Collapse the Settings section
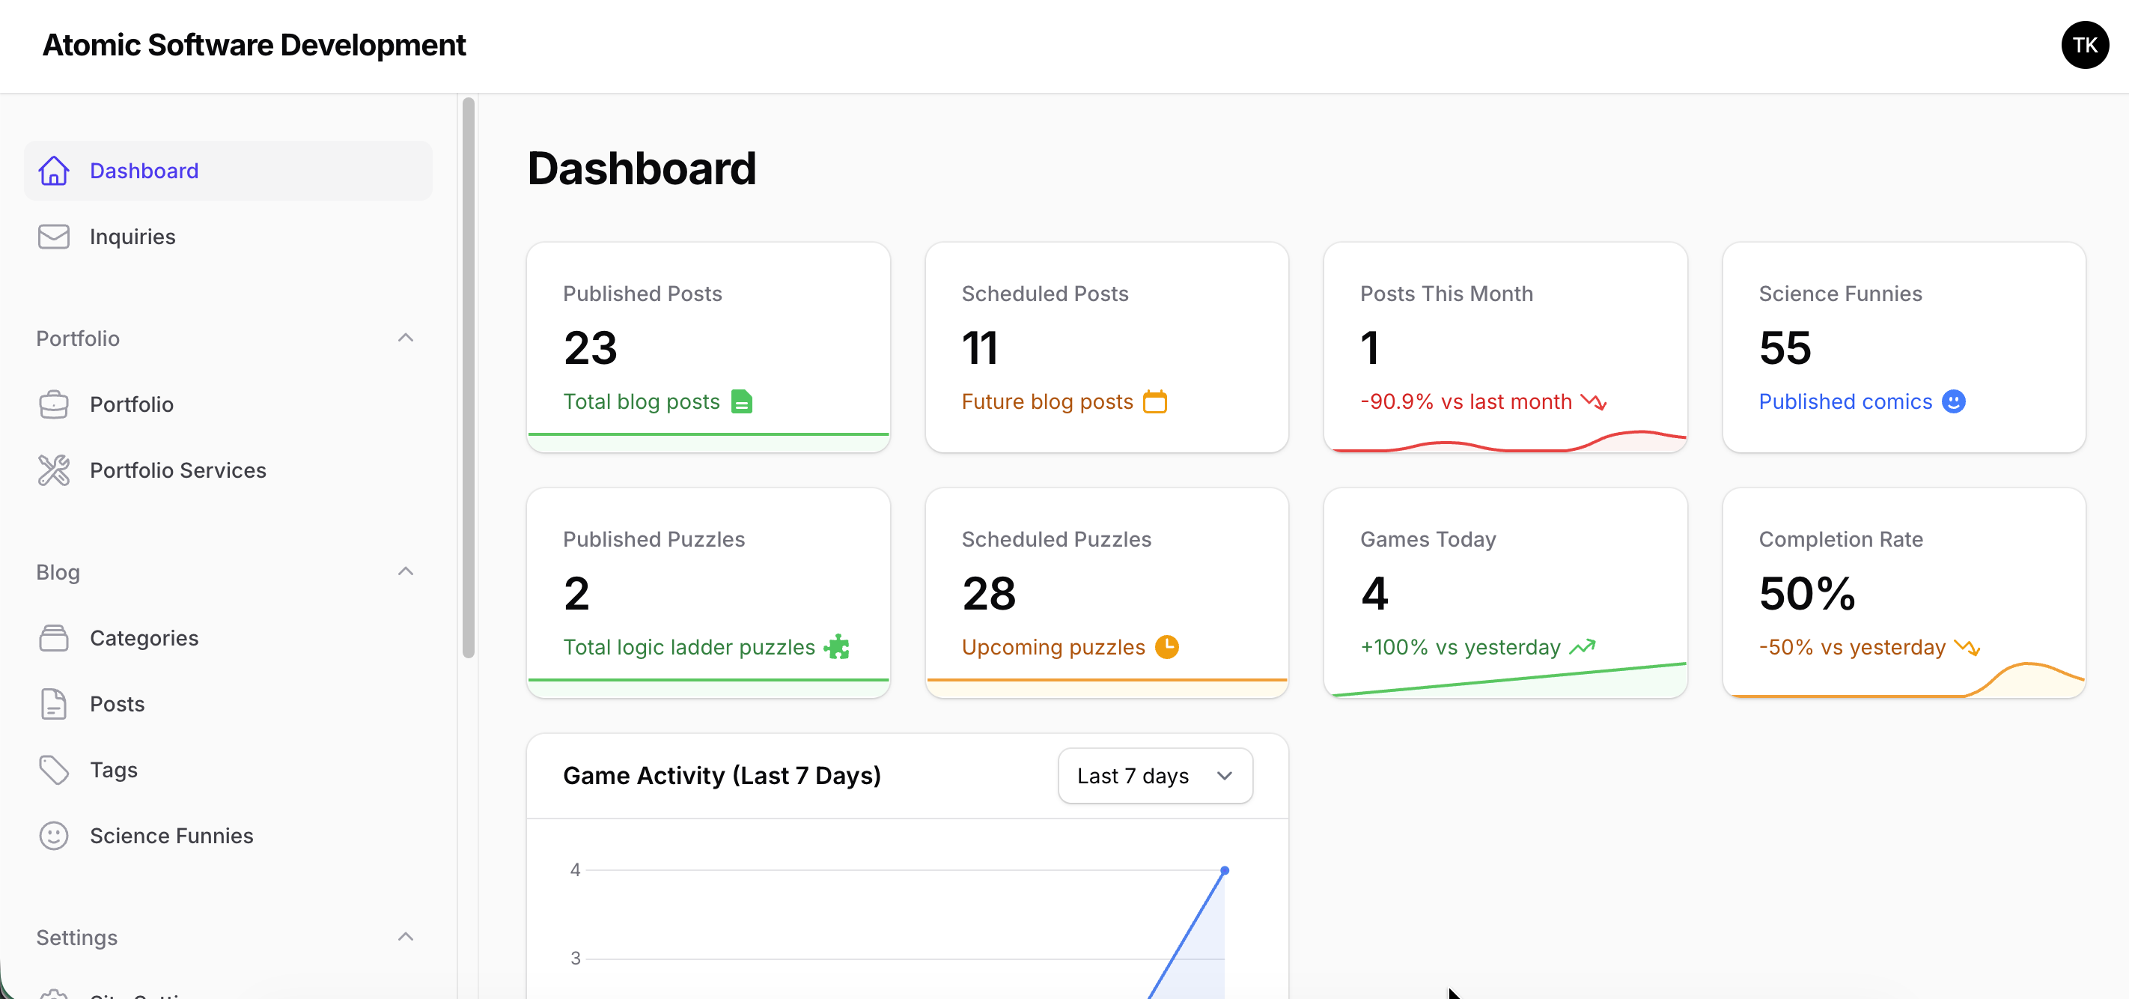Viewport: 2129px width, 999px height. pos(405,936)
